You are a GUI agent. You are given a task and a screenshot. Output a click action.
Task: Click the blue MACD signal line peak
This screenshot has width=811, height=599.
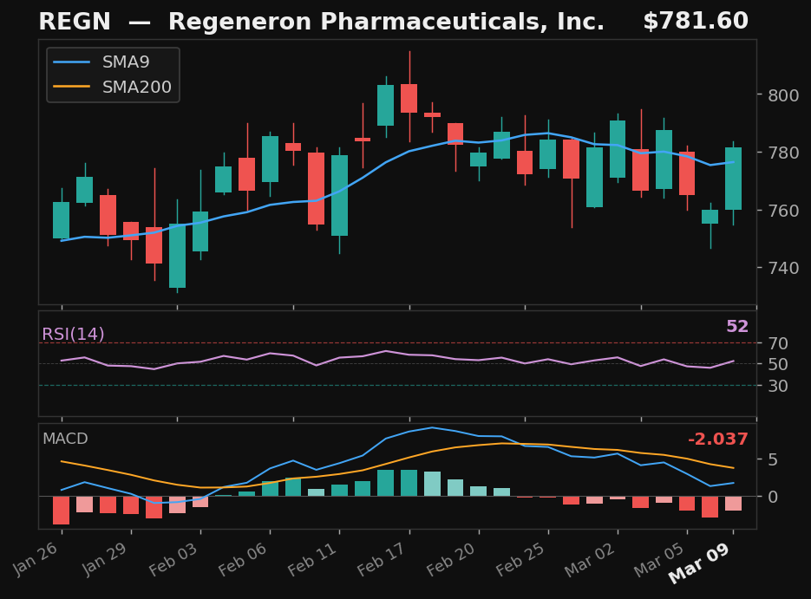tap(431, 427)
